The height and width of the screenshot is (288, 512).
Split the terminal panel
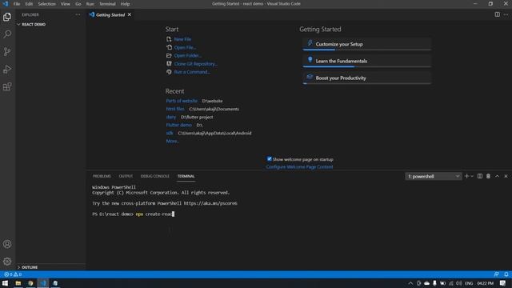pyautogui.click(x=480, y=176)
